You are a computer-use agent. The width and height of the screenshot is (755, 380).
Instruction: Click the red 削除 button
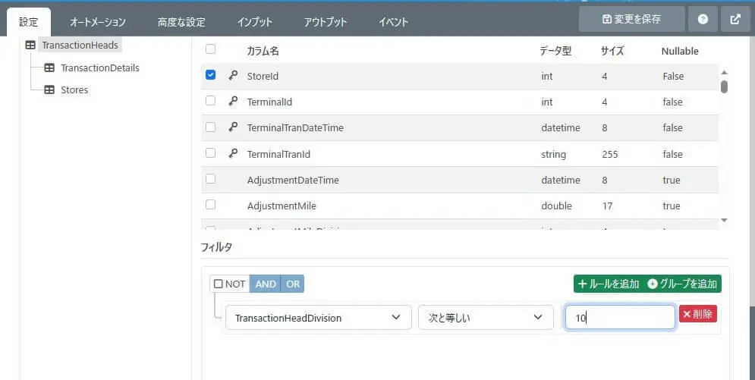coord(697,314)
